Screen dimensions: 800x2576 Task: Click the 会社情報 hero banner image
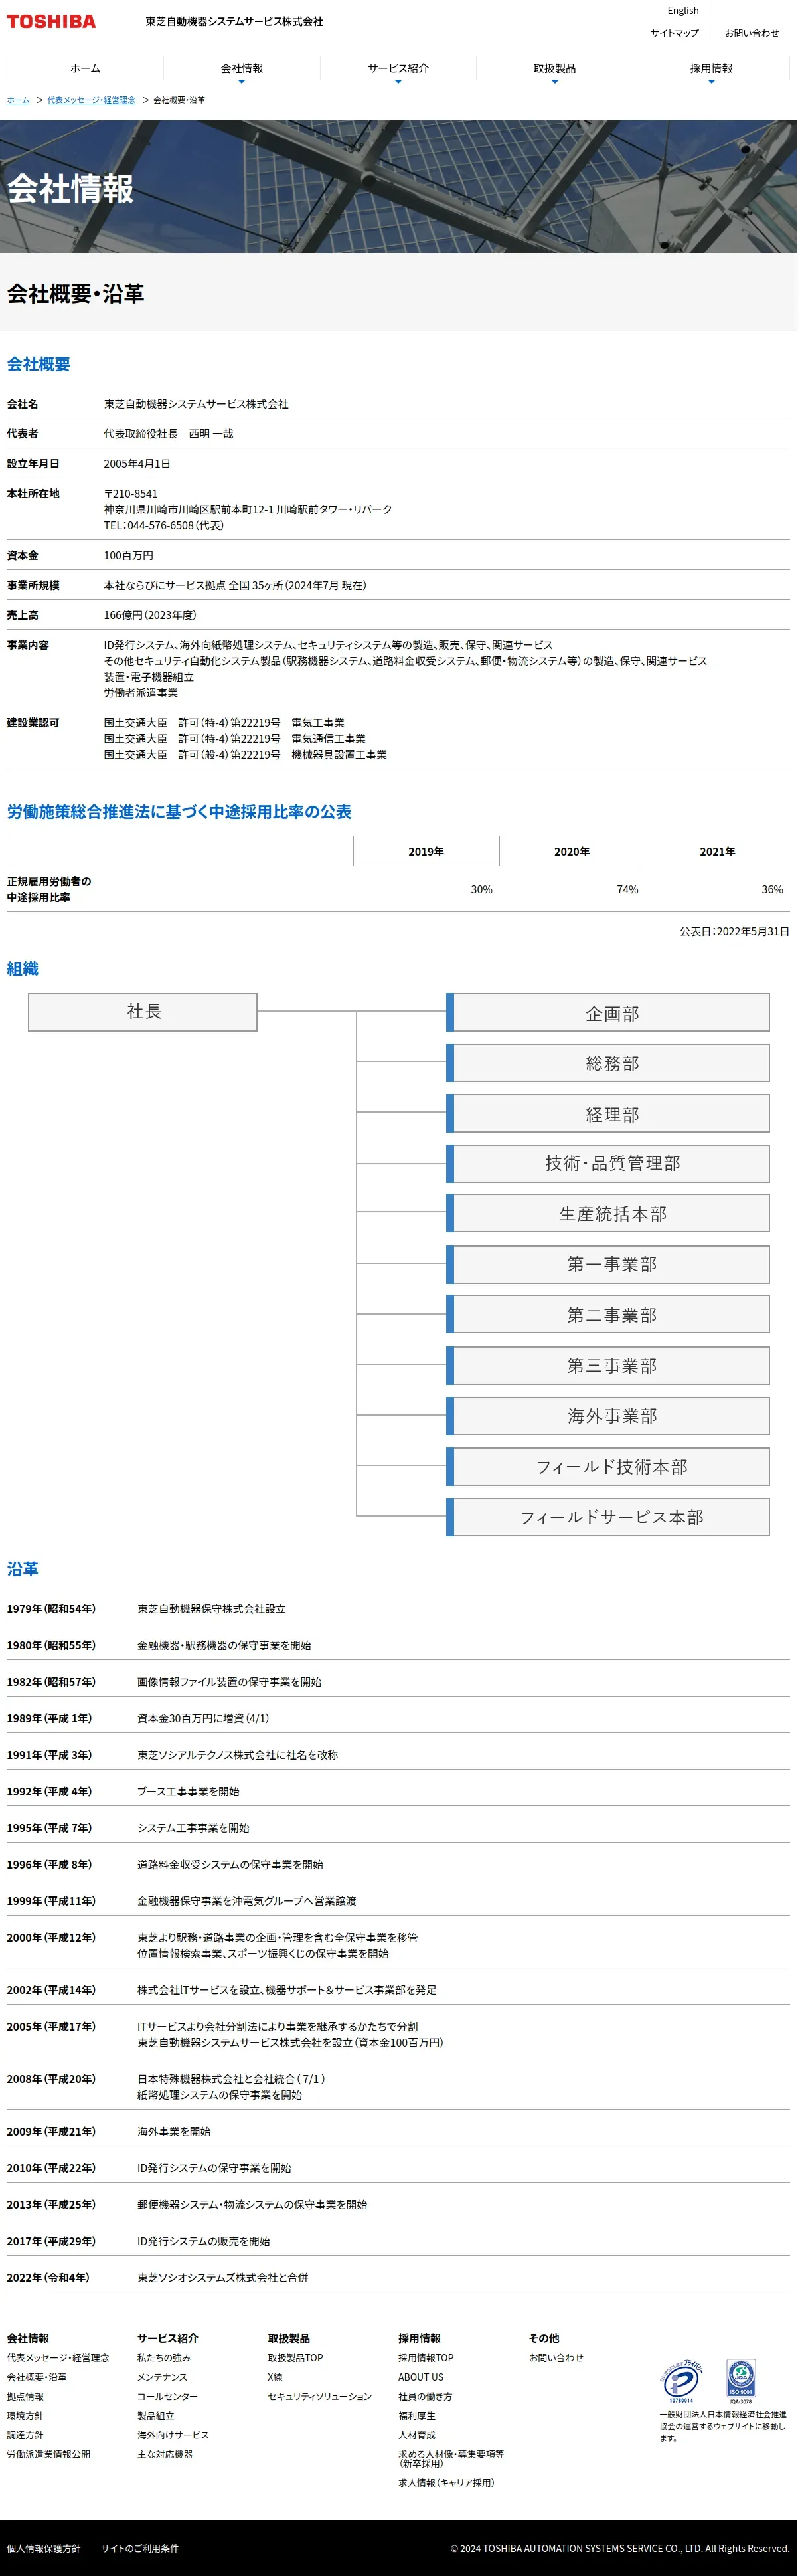pos(398,187)
